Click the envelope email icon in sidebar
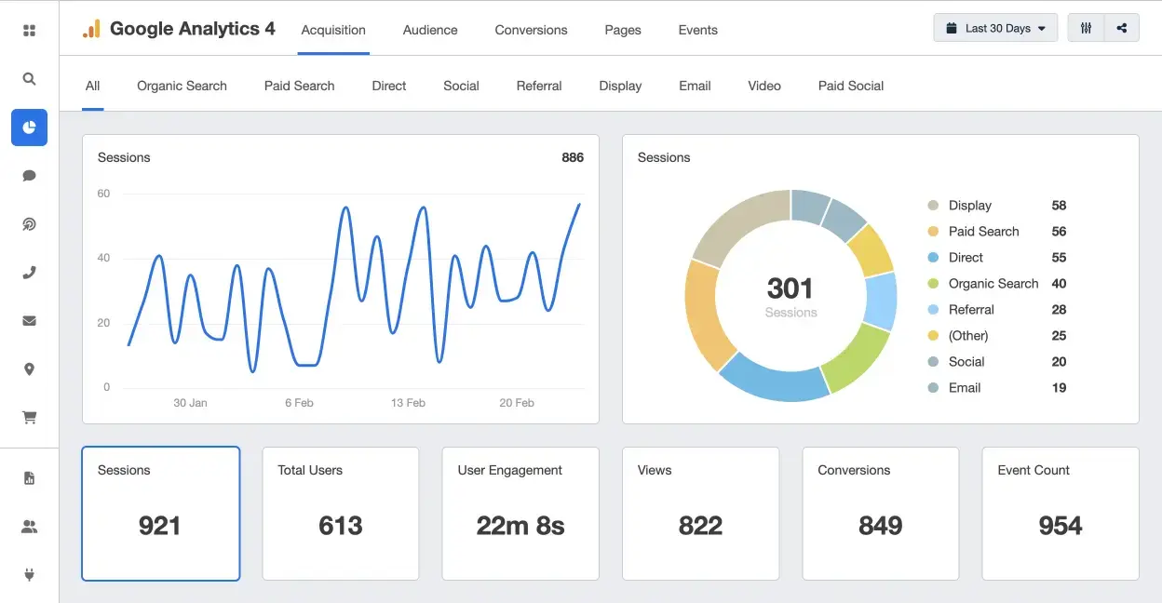This screenshot has width=1162, height=603. pos(29,321)
